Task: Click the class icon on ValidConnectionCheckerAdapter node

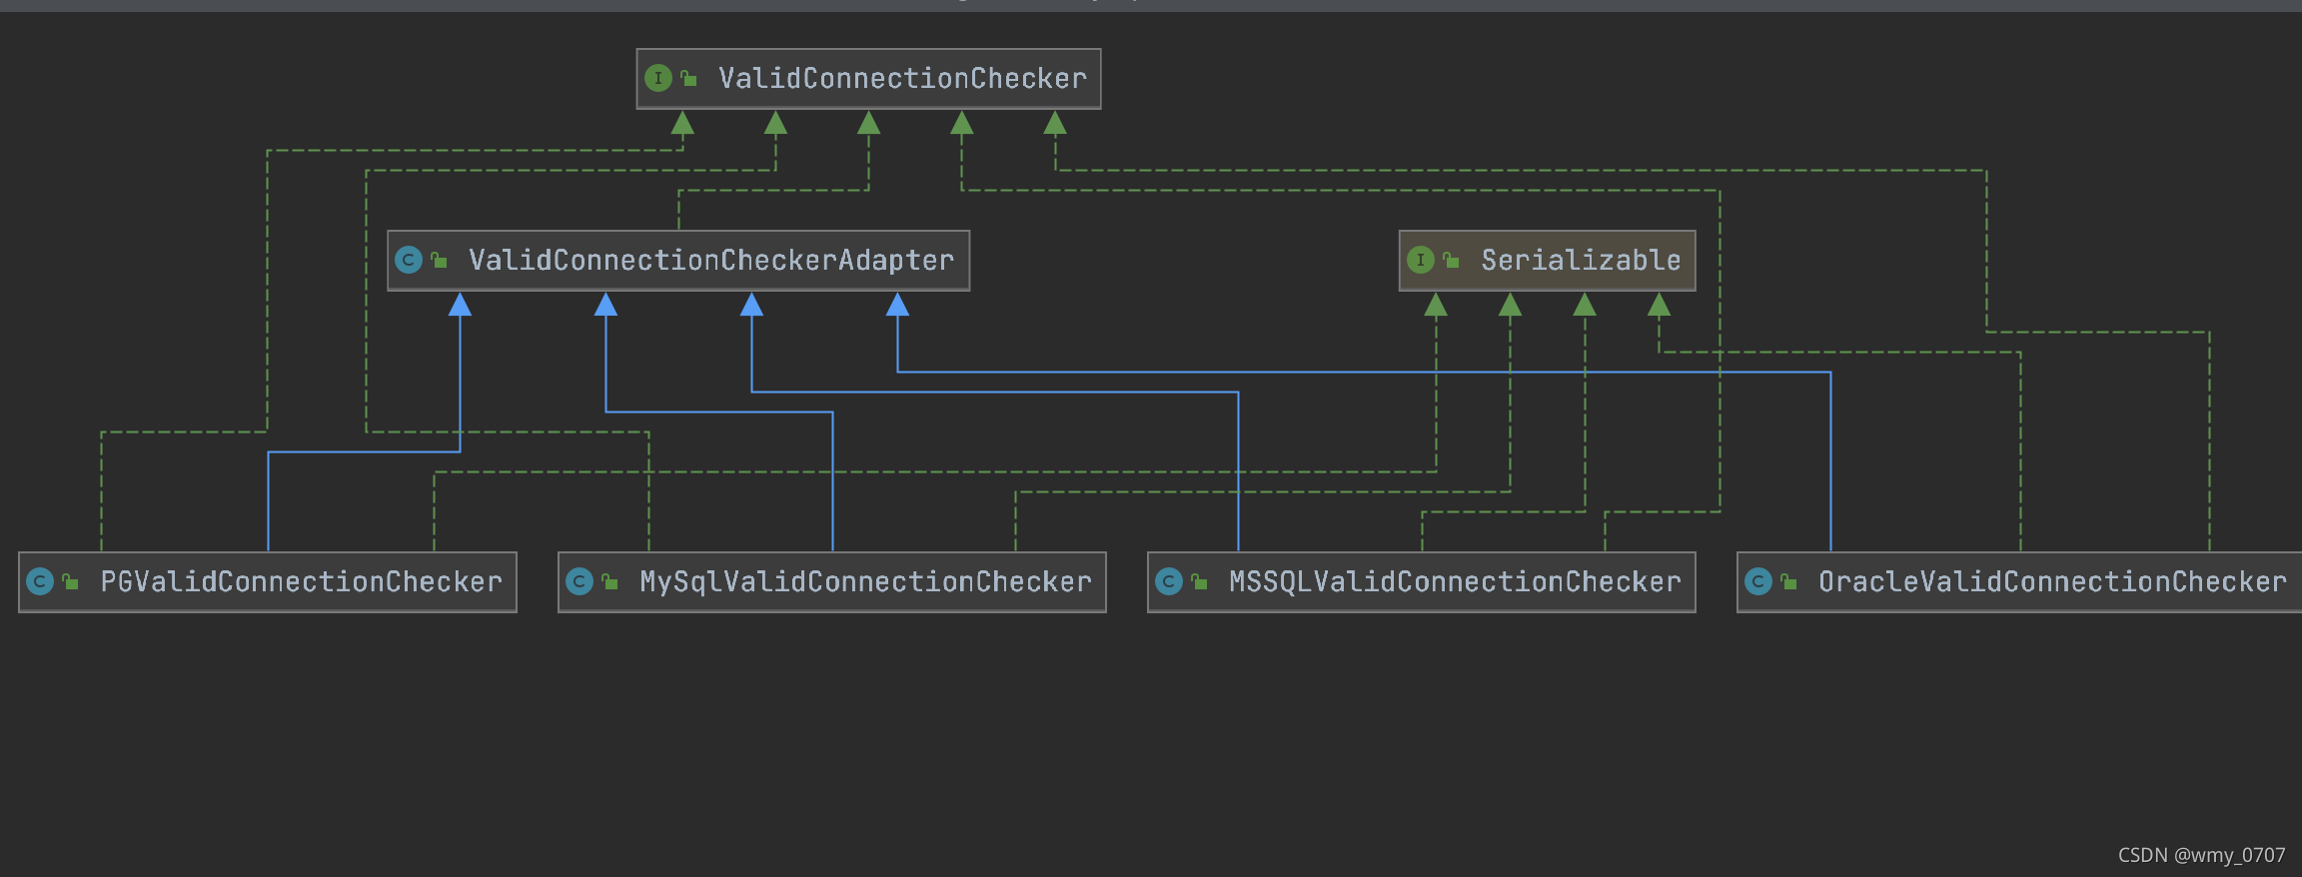Action: click(409, 260)
